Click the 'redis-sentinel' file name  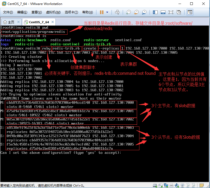tap(65, 44)
